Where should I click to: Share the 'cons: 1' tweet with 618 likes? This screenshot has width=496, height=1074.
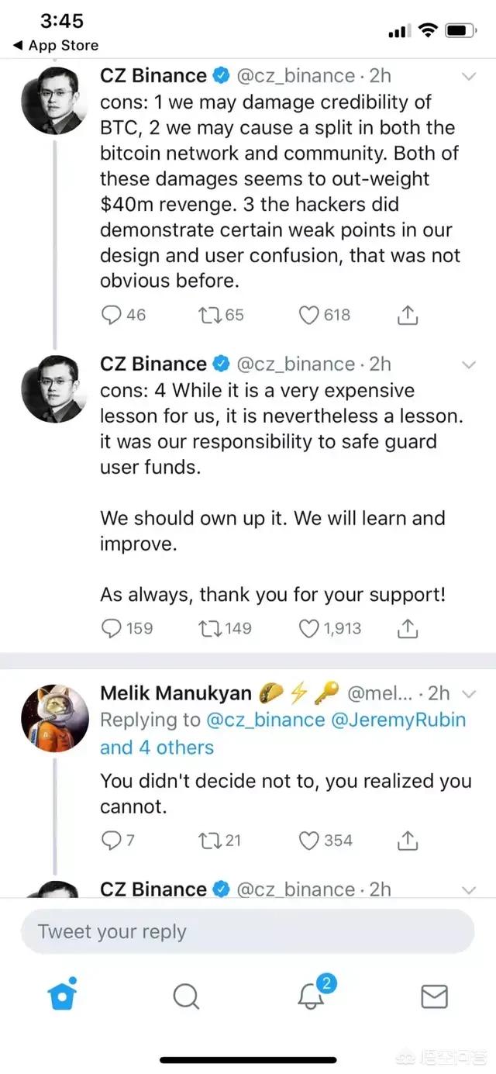click(408, 315)
